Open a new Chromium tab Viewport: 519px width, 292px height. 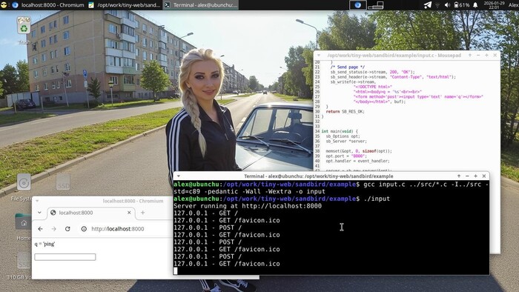(142, 213)
